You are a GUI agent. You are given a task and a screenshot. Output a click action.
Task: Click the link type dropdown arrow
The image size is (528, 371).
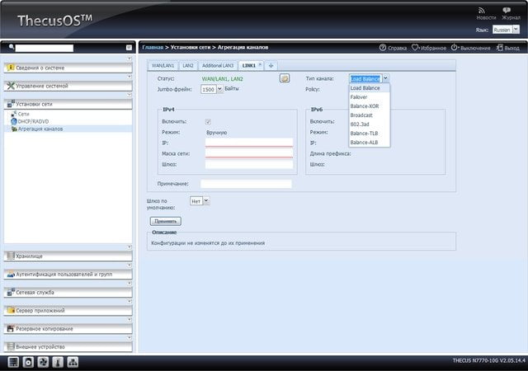[385, 78]
